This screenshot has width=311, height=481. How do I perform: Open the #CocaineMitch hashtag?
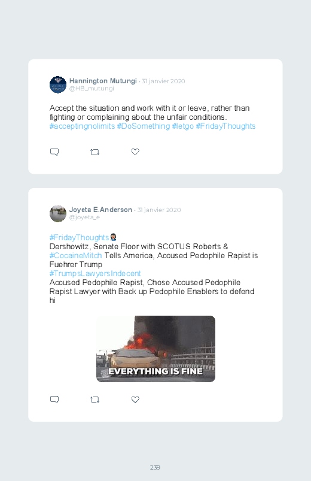click(x=76, y=256)
